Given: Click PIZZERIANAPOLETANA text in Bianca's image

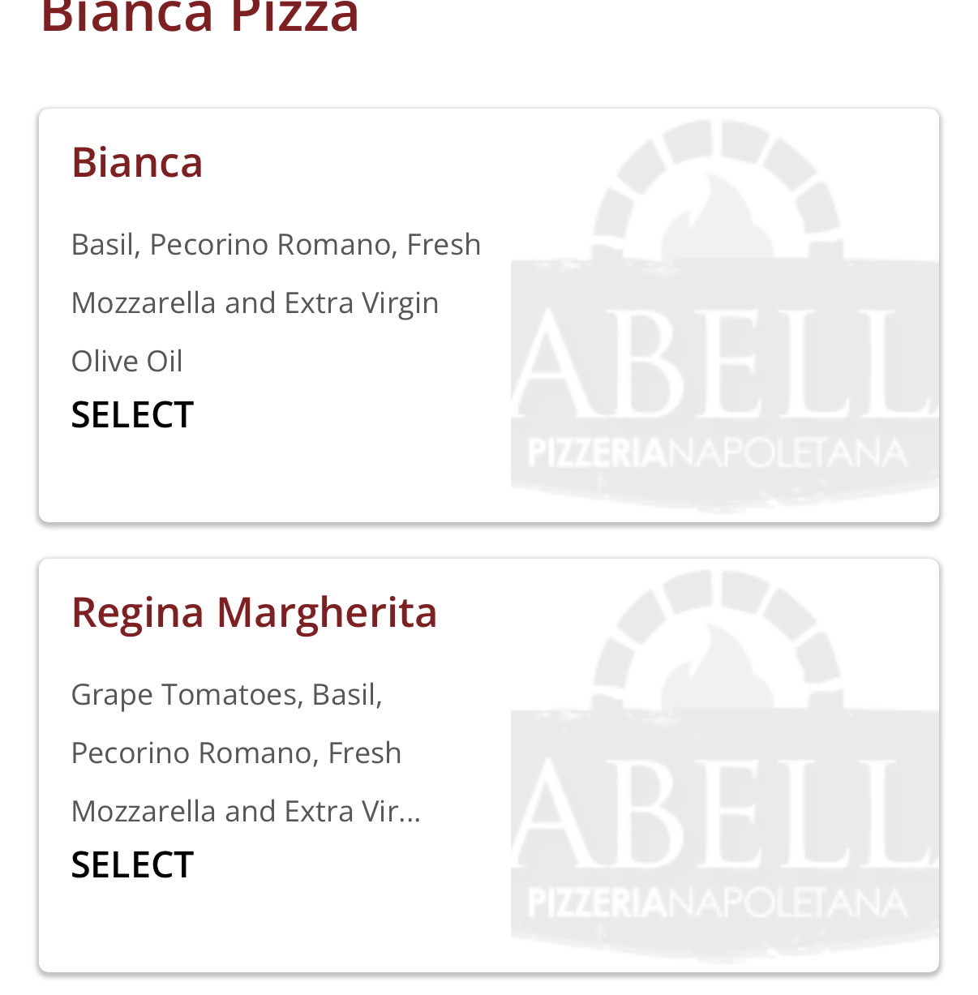Looking at the screenshot, I should [717, 452].
